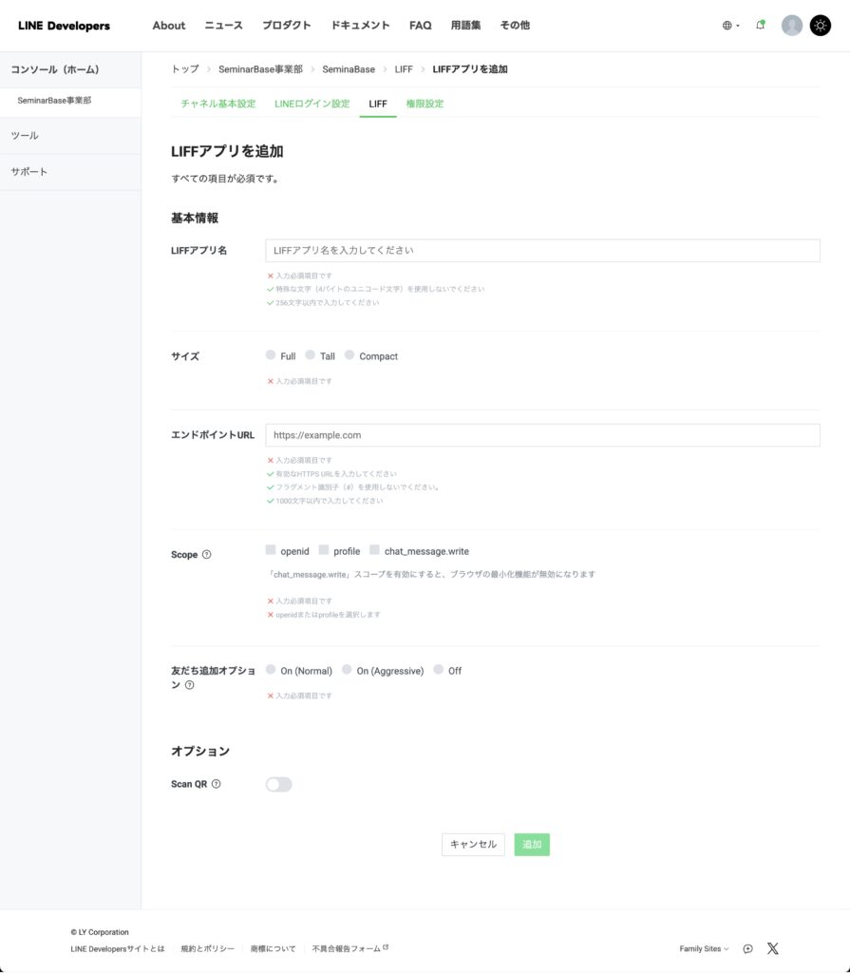Select the Compact size radio button

pos(349,355)
